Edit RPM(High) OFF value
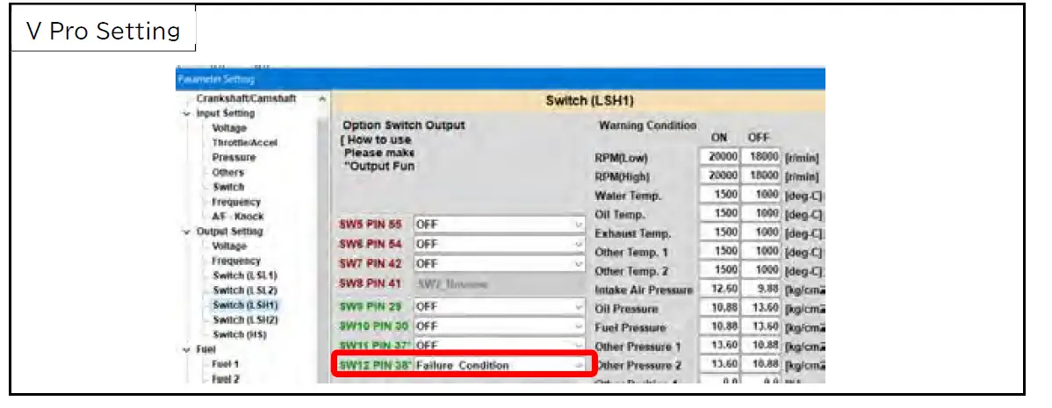The width and height of the screenshot is (1052, 408). point(762,176)
